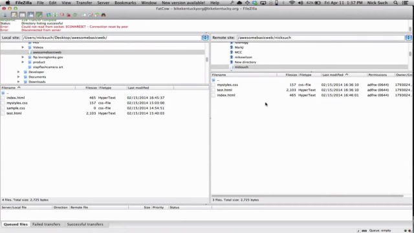Switch to the Queued files tab
This screenshot has height=233, width=414.
16,225
